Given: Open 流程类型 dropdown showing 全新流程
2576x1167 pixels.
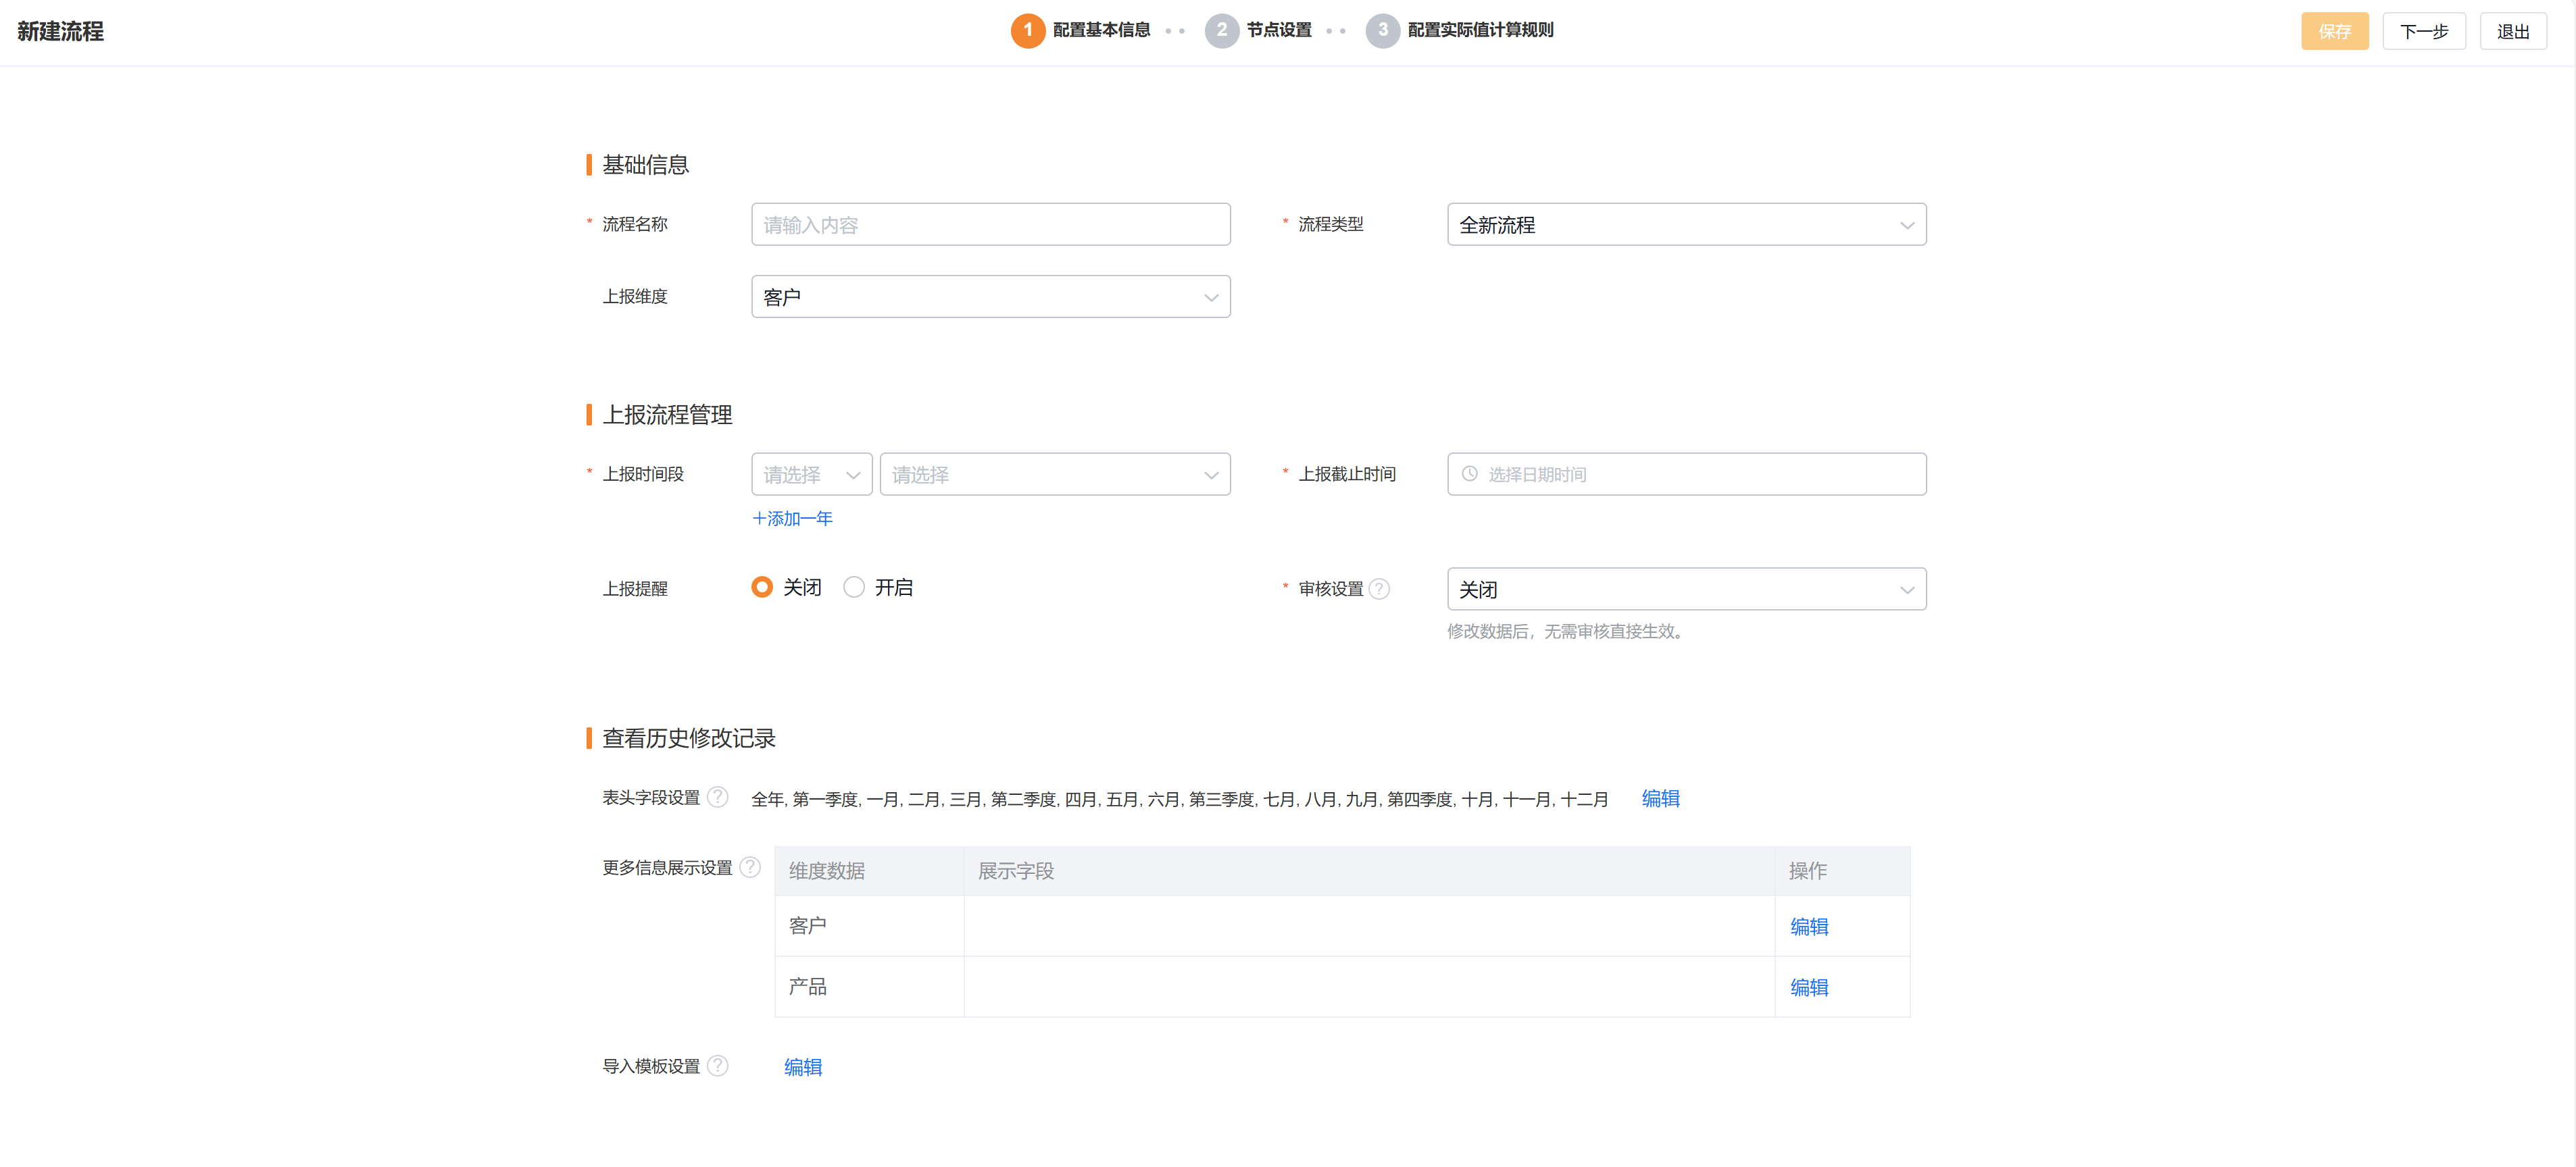Looking at the screenshot, I should [x=1686, y=225].
